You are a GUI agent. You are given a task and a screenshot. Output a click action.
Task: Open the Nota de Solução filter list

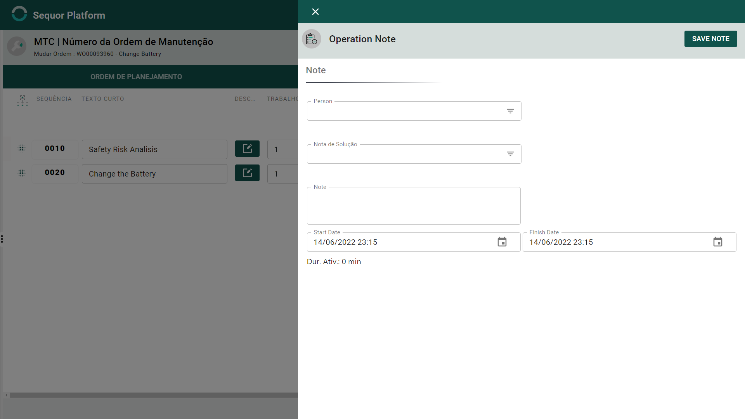pyautogui.click(x=510, y=154)
